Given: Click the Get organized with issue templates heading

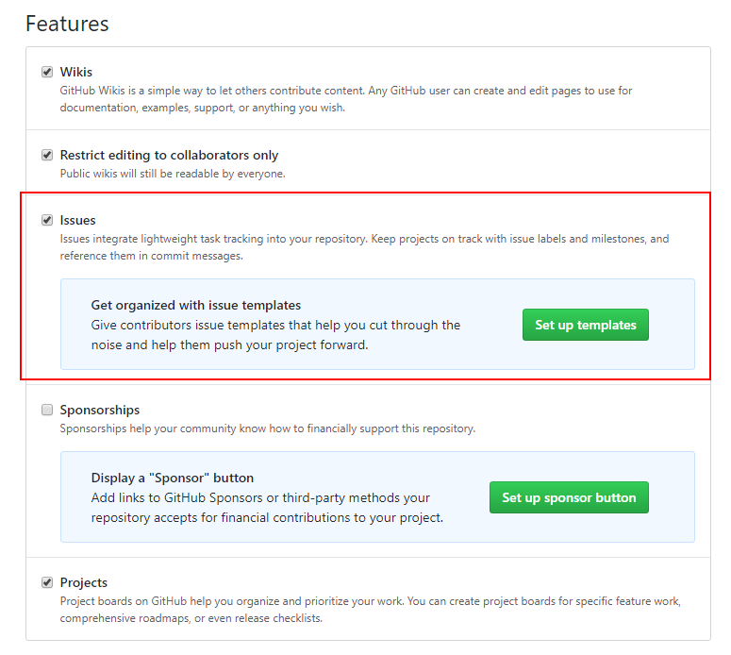Looking at the screenshot, I should click(x=195, y=305).
